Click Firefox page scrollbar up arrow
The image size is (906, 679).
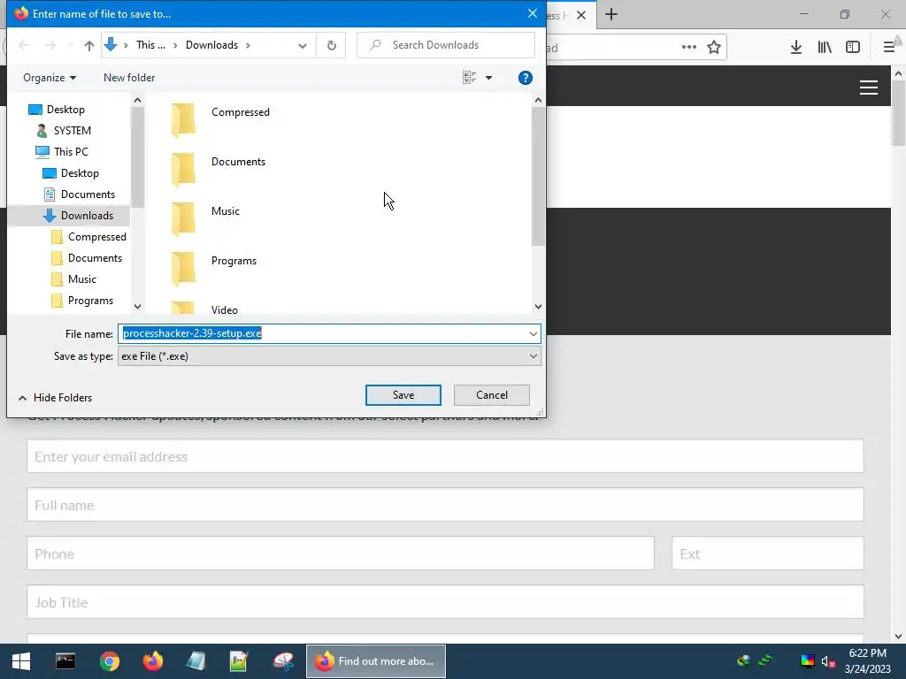pos(898,73)
